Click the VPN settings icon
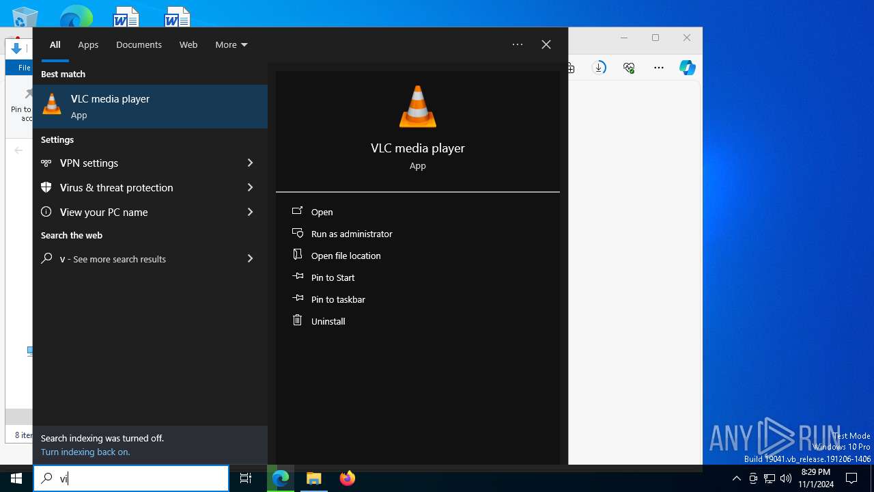 pos(46,163)
